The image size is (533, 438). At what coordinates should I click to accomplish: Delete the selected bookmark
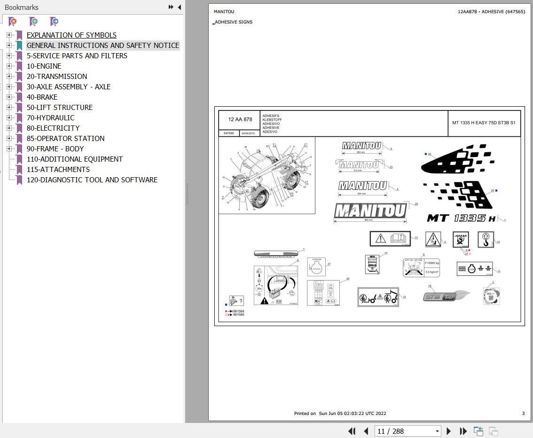pyautogui.click(x=12, y=21)
